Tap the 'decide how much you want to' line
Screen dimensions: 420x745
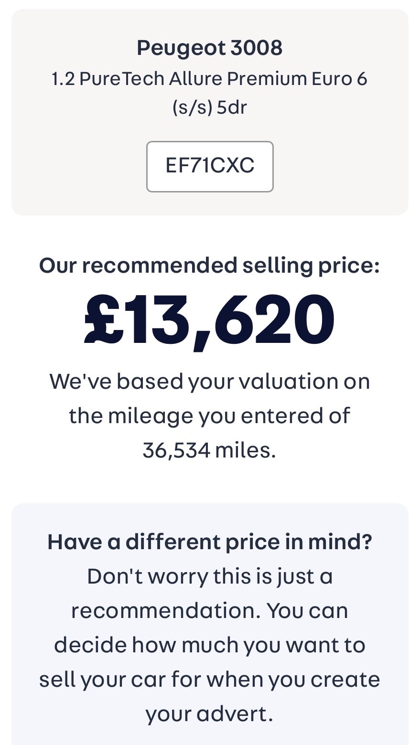point(210,645)
